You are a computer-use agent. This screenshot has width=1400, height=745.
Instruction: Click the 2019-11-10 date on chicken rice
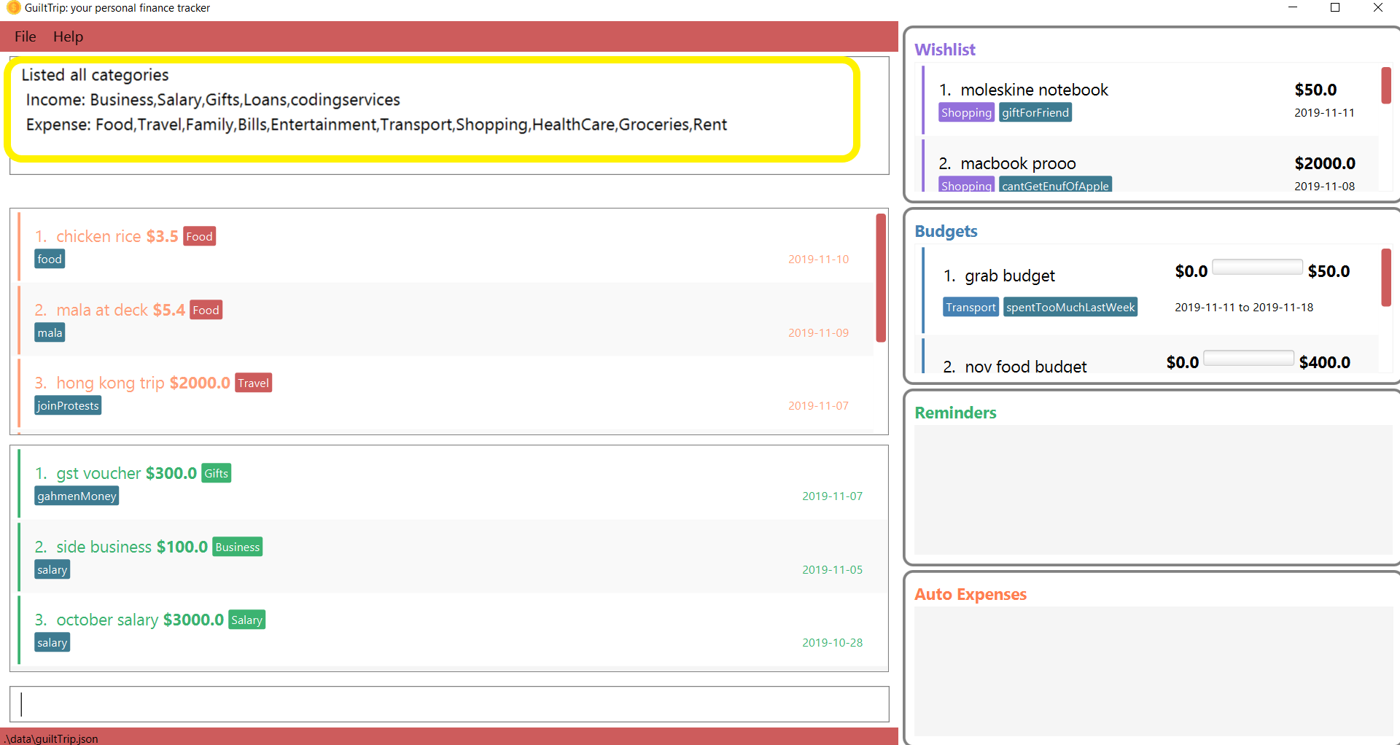click(x=818, y=259)
